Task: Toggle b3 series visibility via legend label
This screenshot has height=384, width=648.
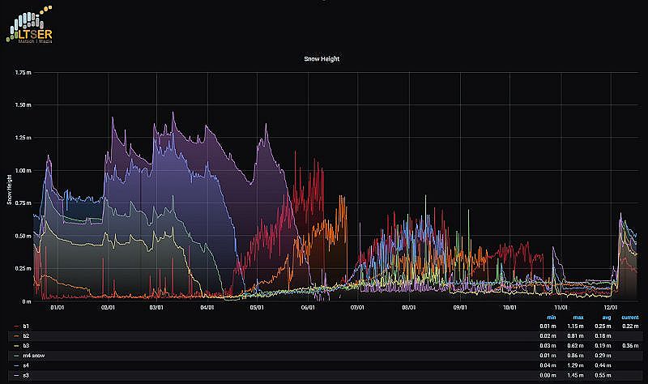Action: click(26, 346)
